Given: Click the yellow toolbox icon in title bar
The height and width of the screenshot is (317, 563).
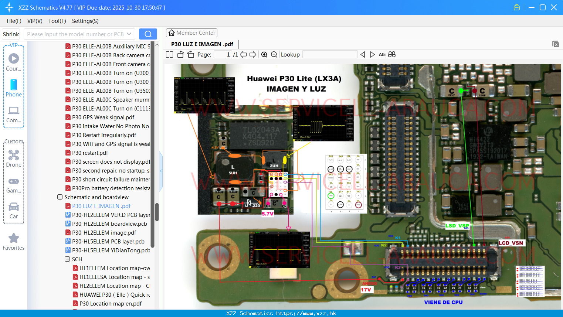Looking at the screenshot, I should click(517, 7).
